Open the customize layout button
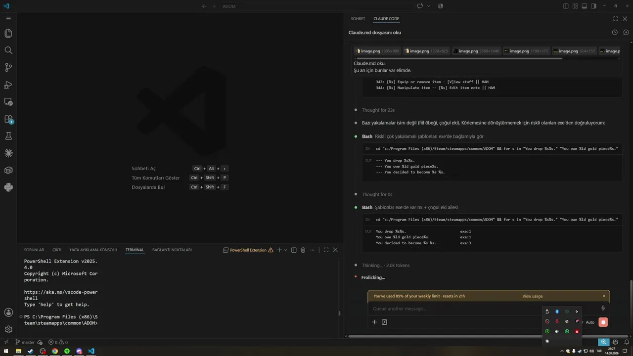 [x=575, y=6]
